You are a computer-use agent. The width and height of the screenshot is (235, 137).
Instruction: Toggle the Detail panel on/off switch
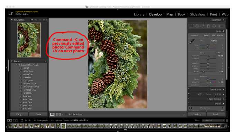pyautogui.click(x=189, y=103)
